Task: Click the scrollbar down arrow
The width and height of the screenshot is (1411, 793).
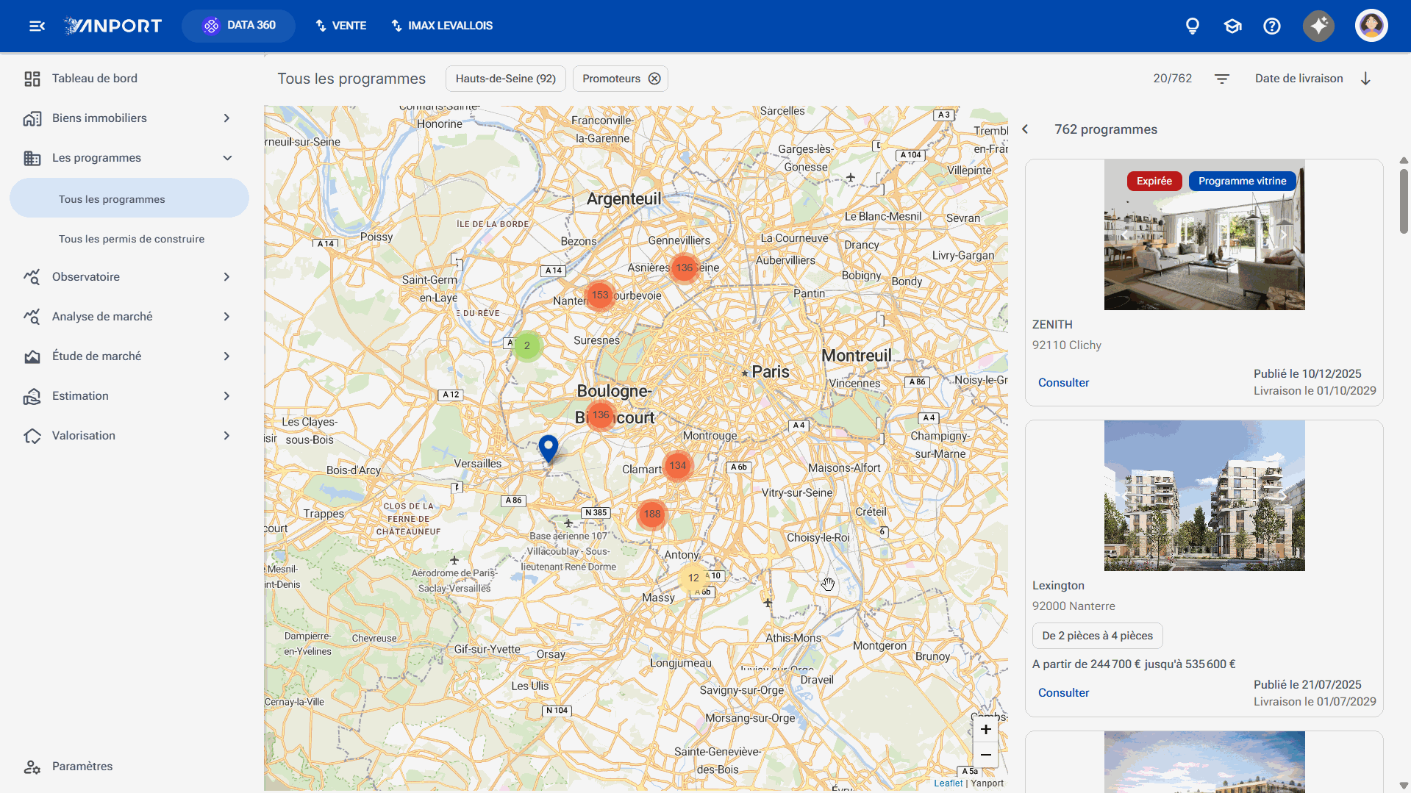Action: pyautogui.click(x=1404, y=786)
